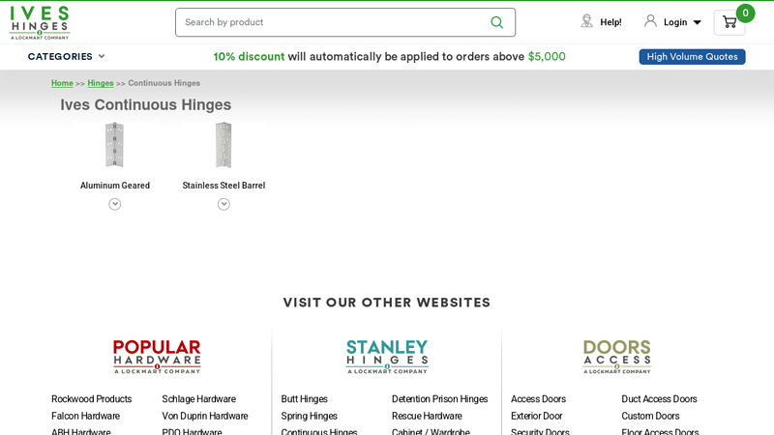Open the Stanley Hinges logo
This screenshot has height=435, width=774.
click(387, 357)
